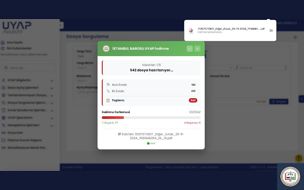Click the Duyurular announcement icon
This screenshot has height=190, width=304.
[3, 133]
